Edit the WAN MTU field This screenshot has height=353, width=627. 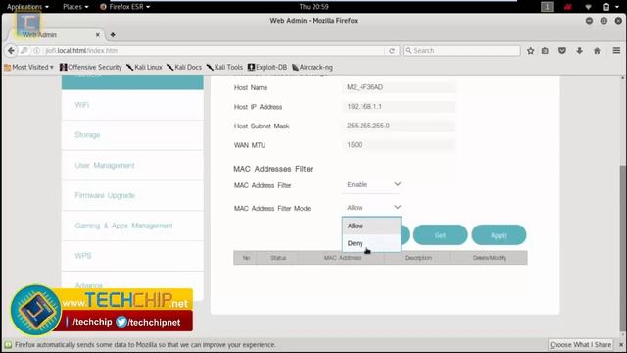pos(398,145)
